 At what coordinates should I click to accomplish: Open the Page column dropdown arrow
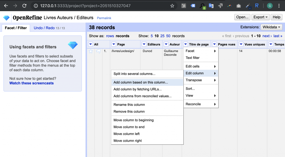(114, 44)
